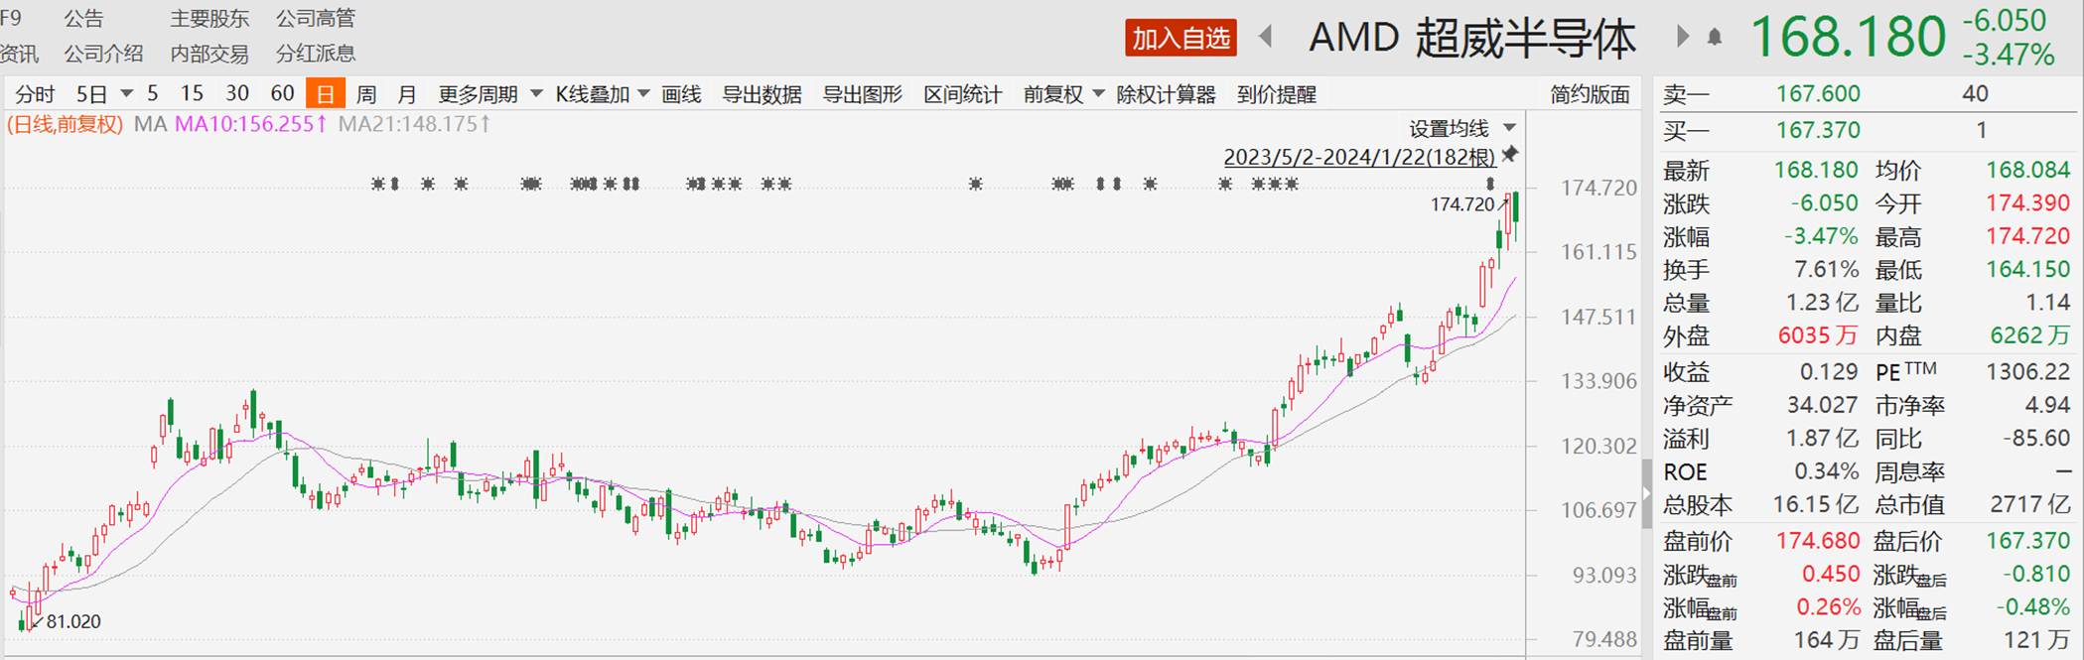Image resolution: width=2084 pixels, height=660 pixels.
Task: Click the 加入自选 button
Action: (1181, 38)
